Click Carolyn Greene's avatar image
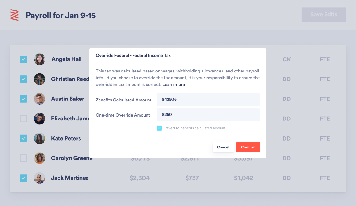This screenshot has width=356, height=206. [x=39, y=158]
